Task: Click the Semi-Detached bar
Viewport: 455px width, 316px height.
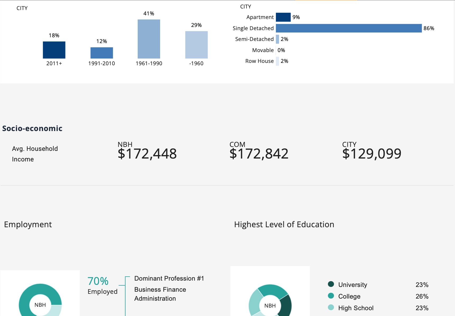Action: (x=277, y=39)
